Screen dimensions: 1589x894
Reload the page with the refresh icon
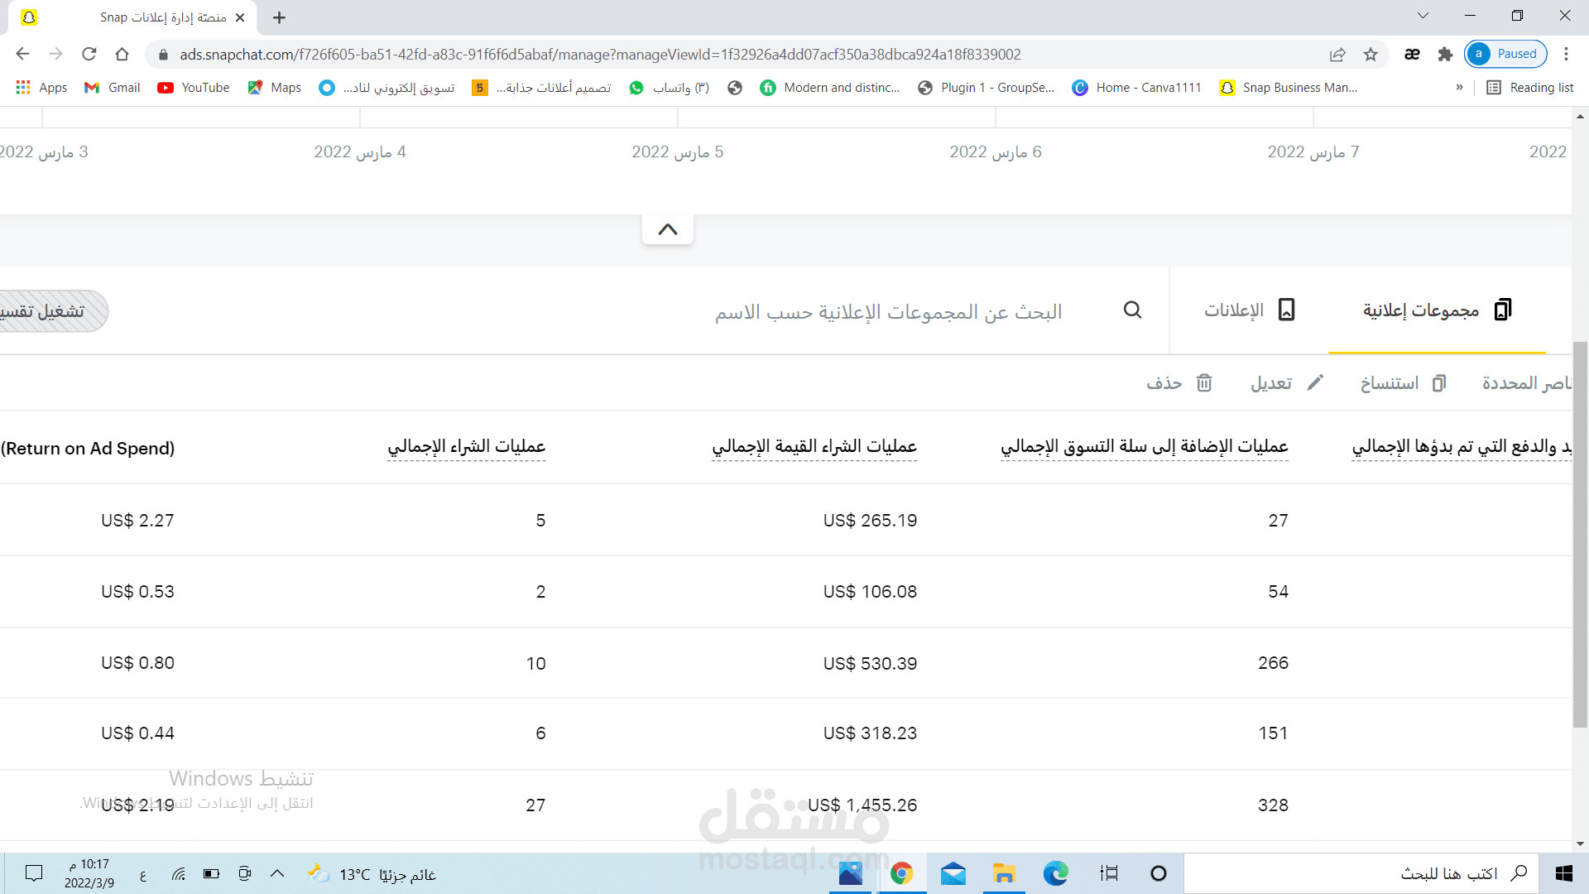(89, 54)
